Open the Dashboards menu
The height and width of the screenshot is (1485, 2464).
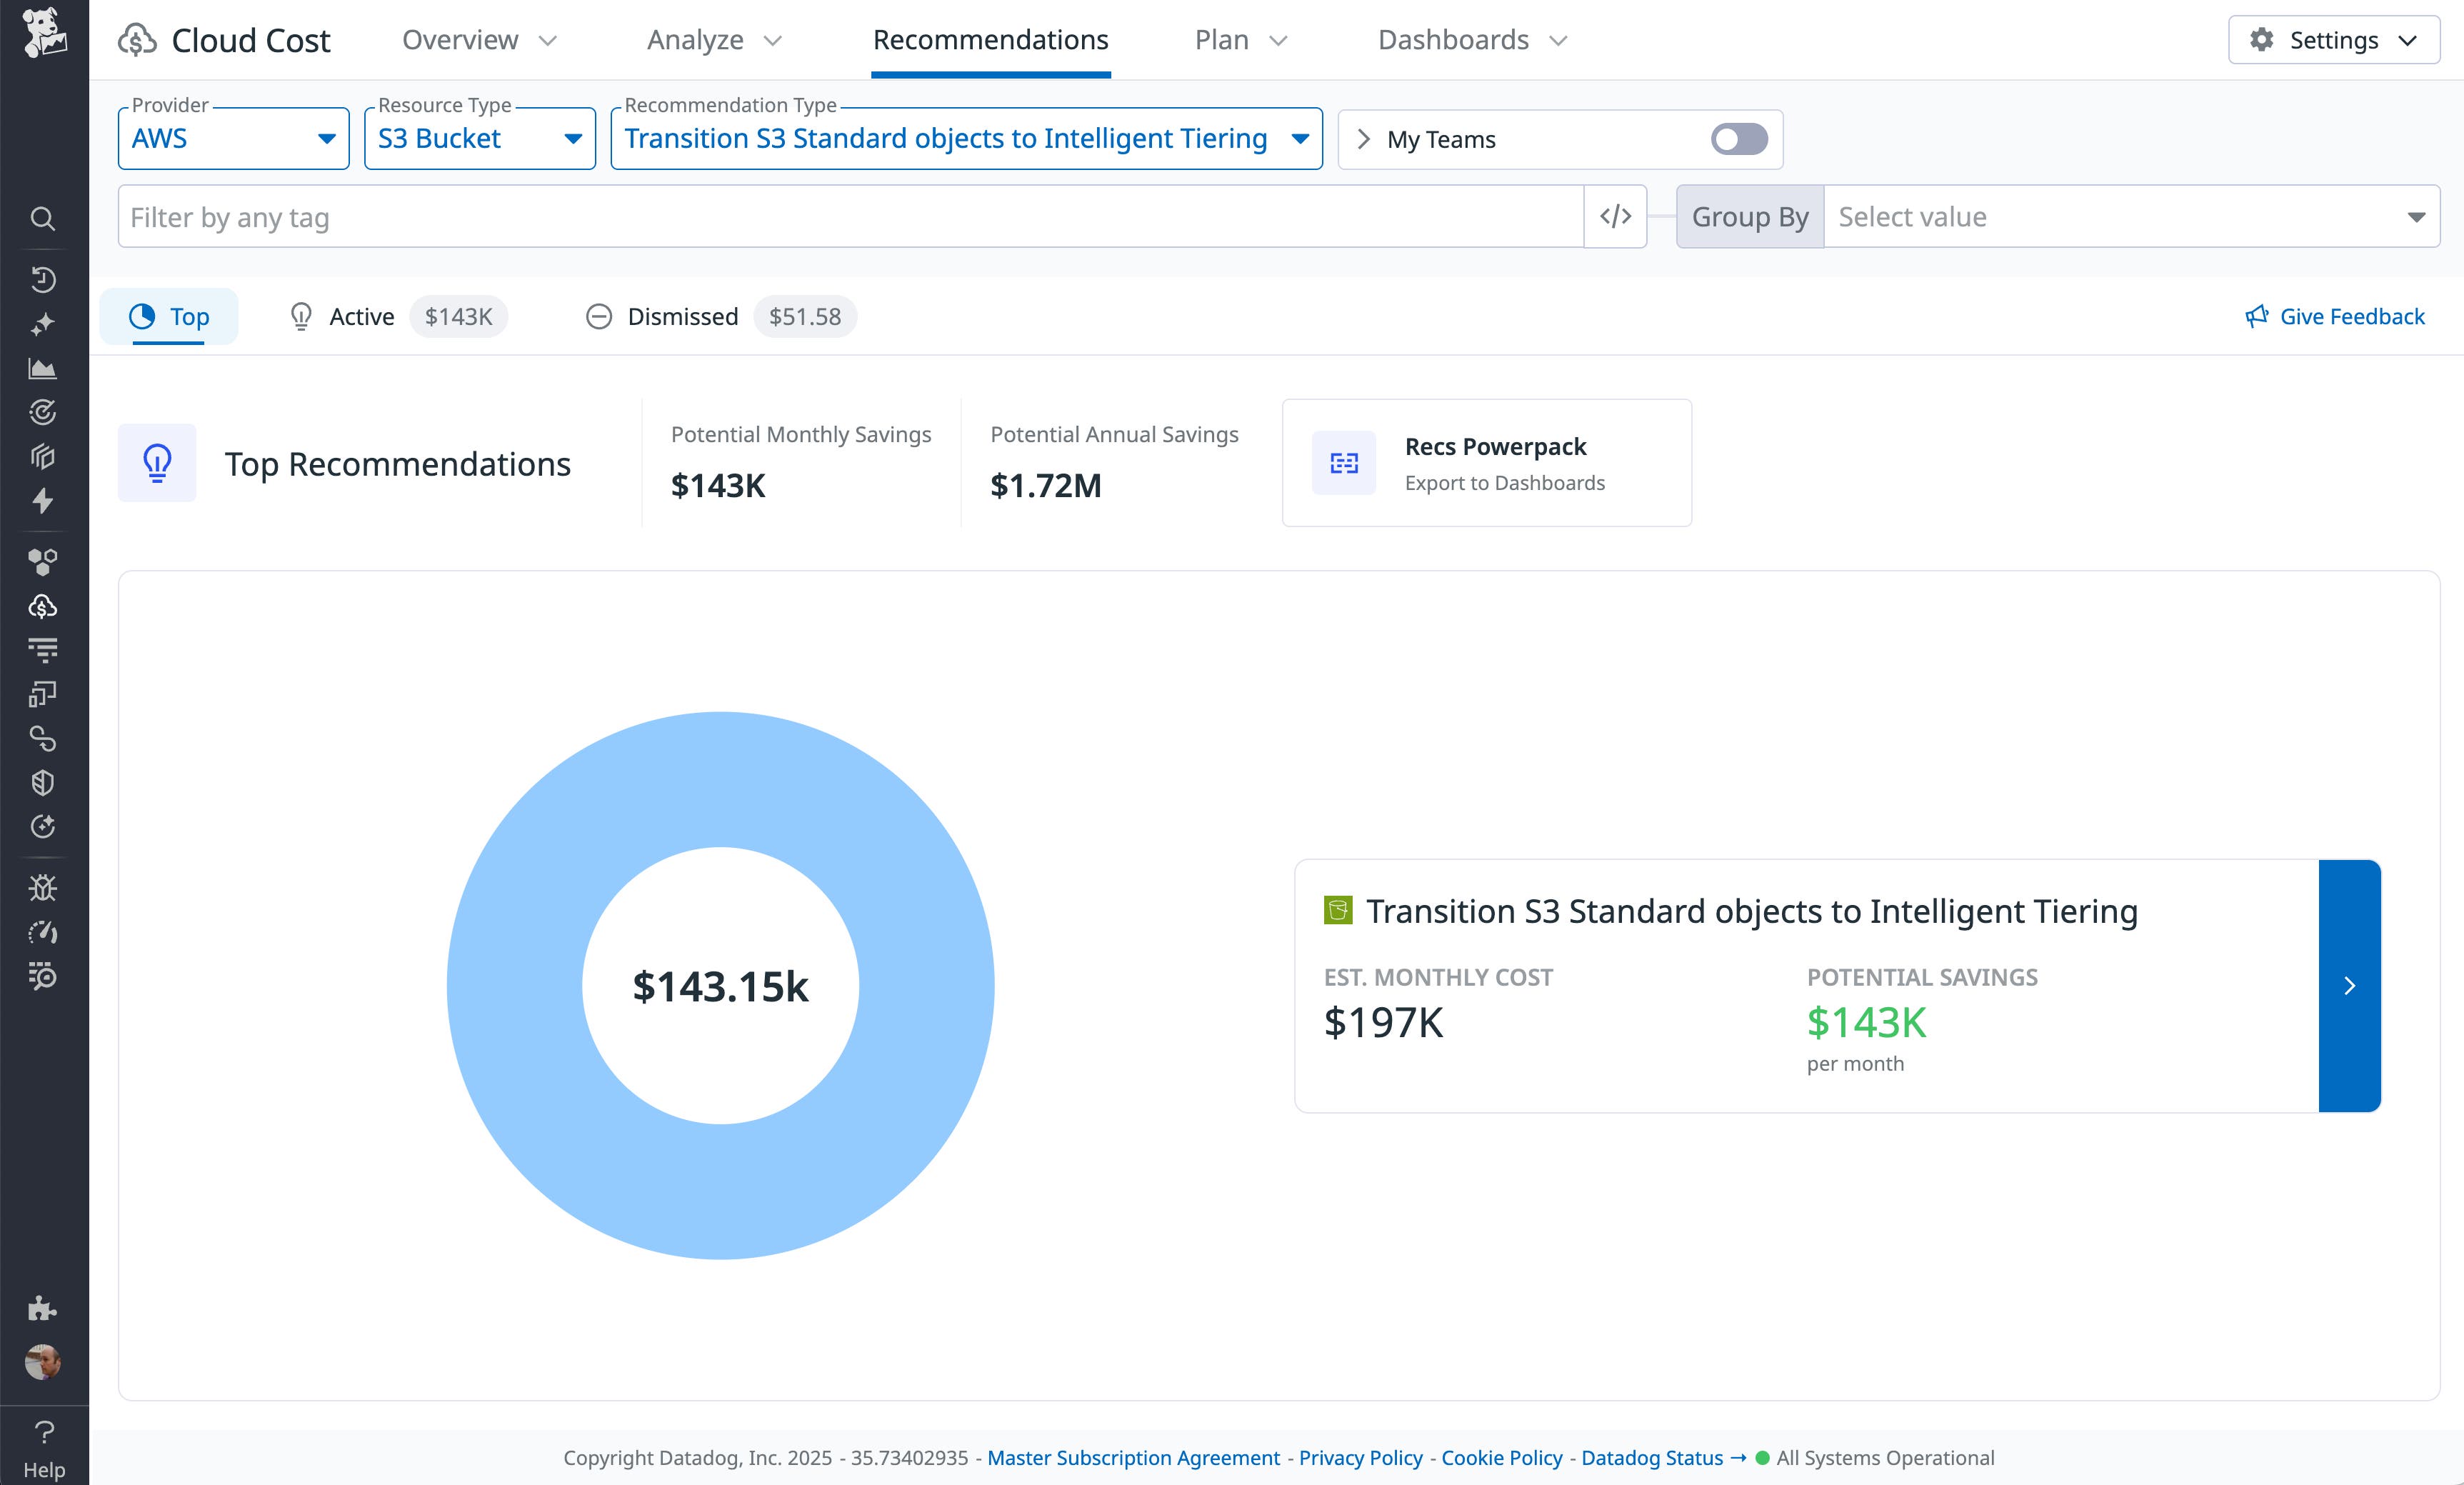click(x=1470, y=40)
